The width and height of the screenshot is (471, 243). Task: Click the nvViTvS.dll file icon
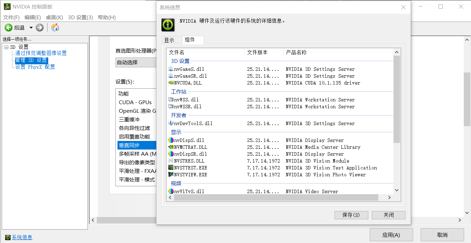coord(171,191)
